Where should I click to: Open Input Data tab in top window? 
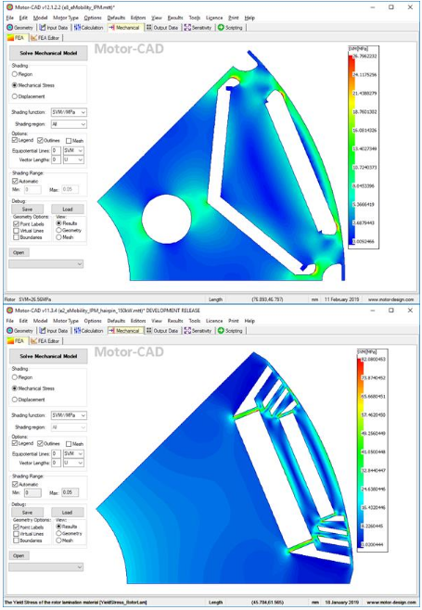coord(54,28)
